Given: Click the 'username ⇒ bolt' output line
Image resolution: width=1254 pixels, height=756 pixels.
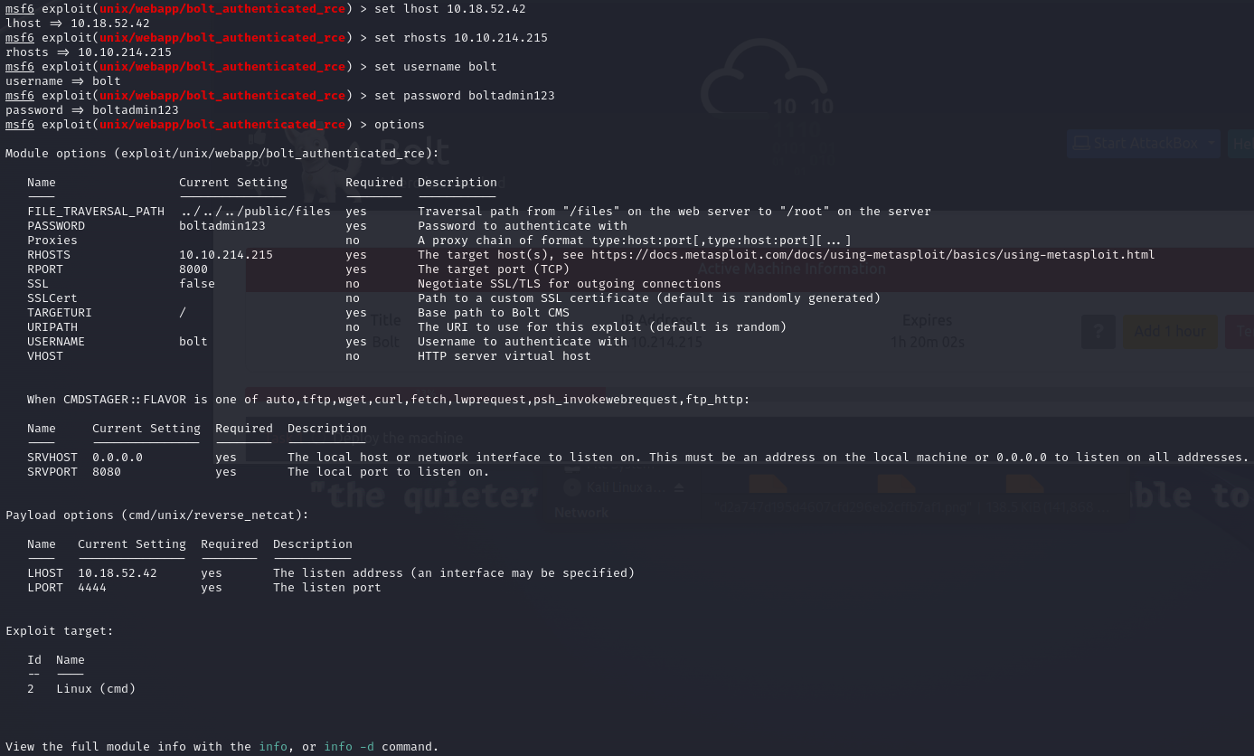Looking at the screenshot, I should pyautogui.click(x=63, y=81).
